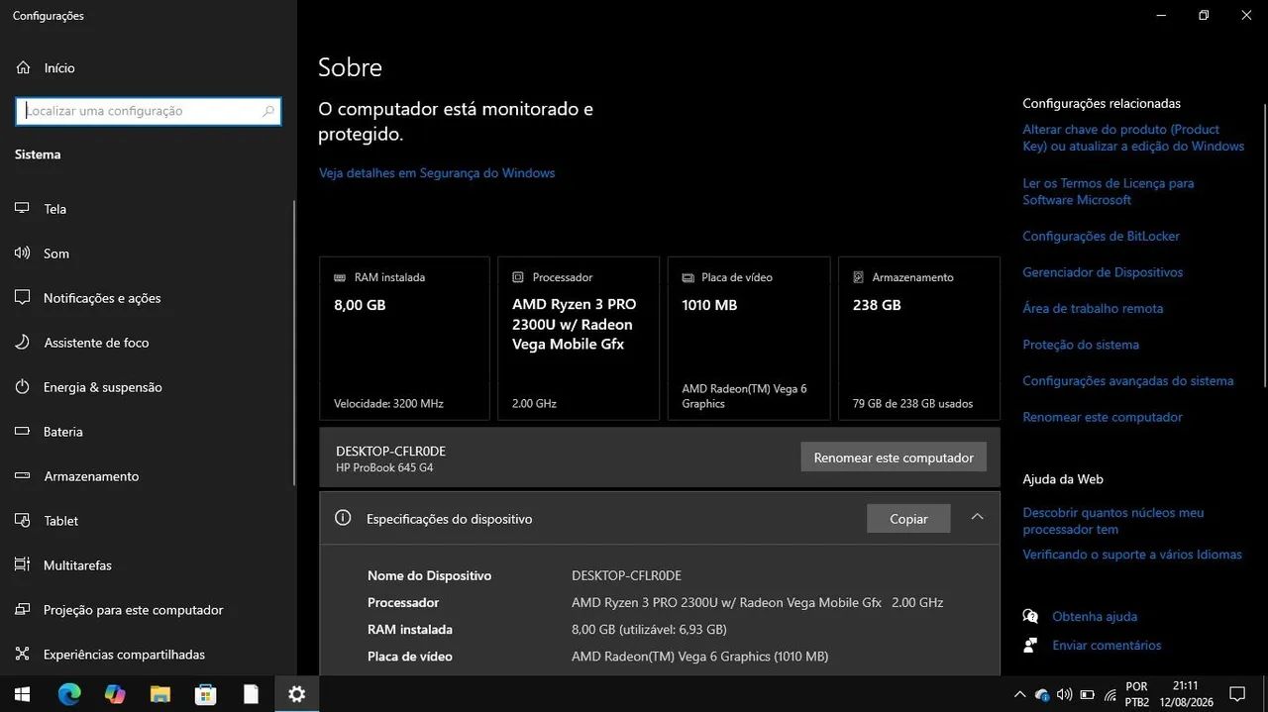The image size is (1268, 712).
Task: Click Renomear este computador related link
Action: pos(1103,418)
